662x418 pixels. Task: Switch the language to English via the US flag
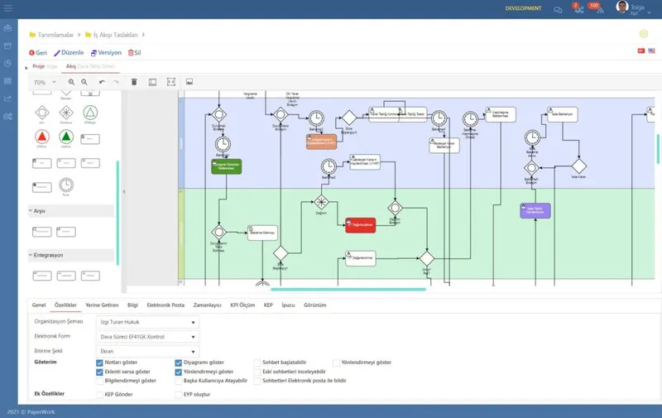point(652,50)
